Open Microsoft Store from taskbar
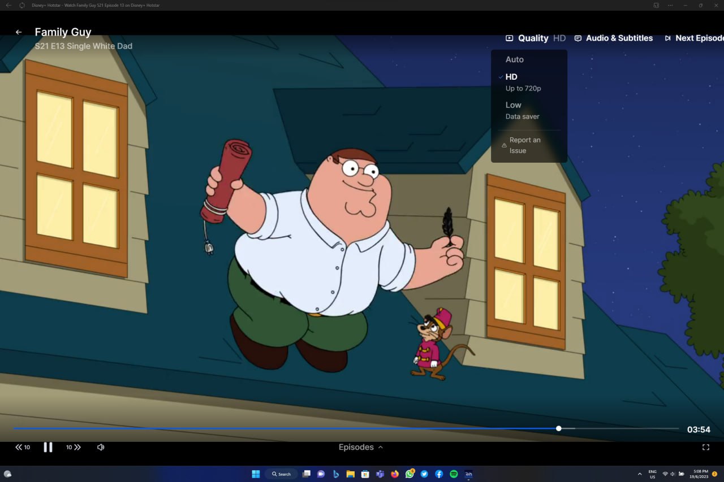724x482 pixels. point(365,474)
